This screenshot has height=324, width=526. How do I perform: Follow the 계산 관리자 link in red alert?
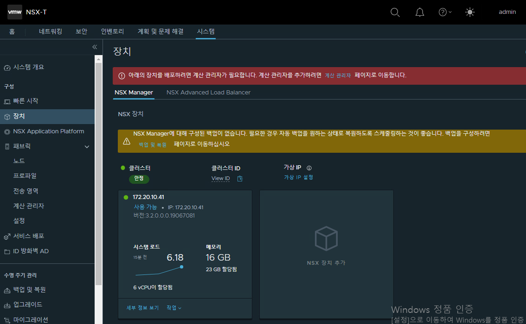pyautogui.click(x=338, y=75)
